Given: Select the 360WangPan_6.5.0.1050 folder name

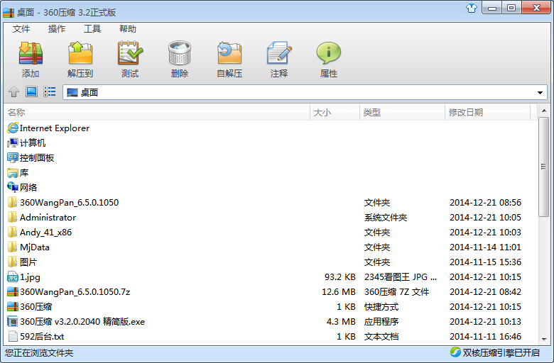Looking at the screenshot, I should [70, 203].
